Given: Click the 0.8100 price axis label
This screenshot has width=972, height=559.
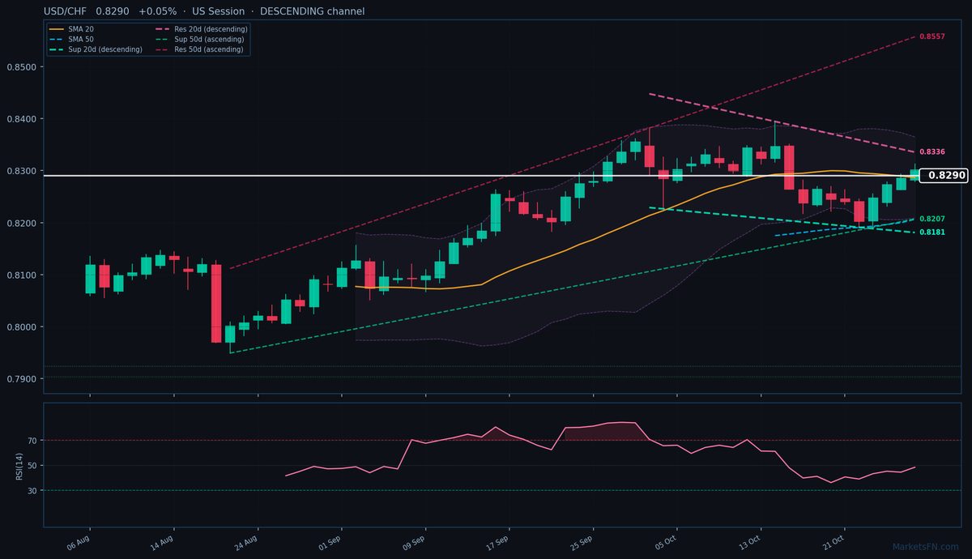Looking at the screenshot, I should pos(21,275).
